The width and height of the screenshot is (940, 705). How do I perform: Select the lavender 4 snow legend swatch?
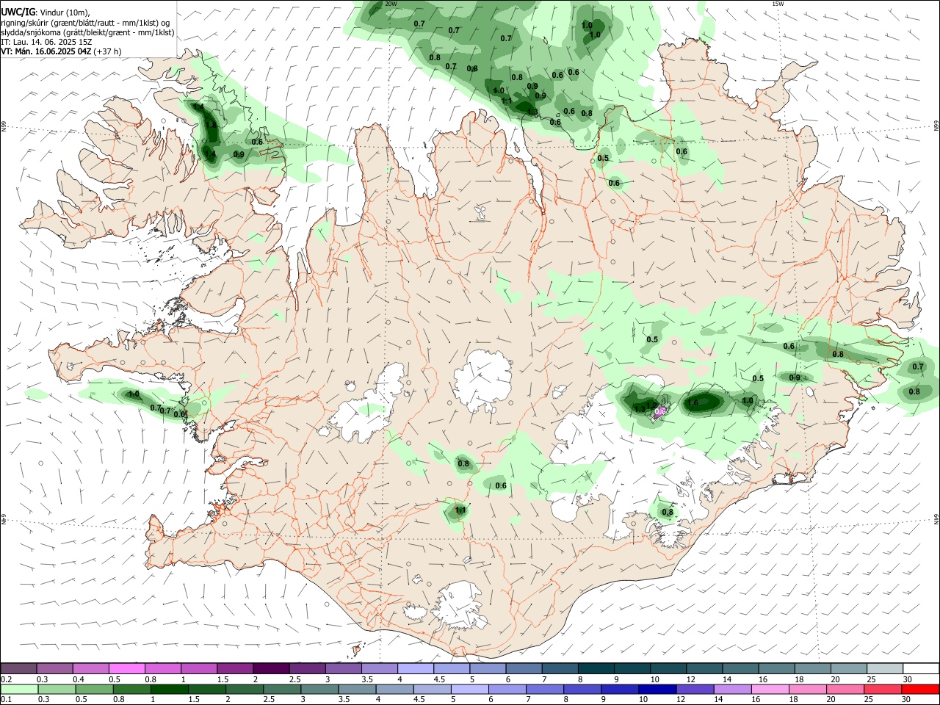tap(415, 668)
